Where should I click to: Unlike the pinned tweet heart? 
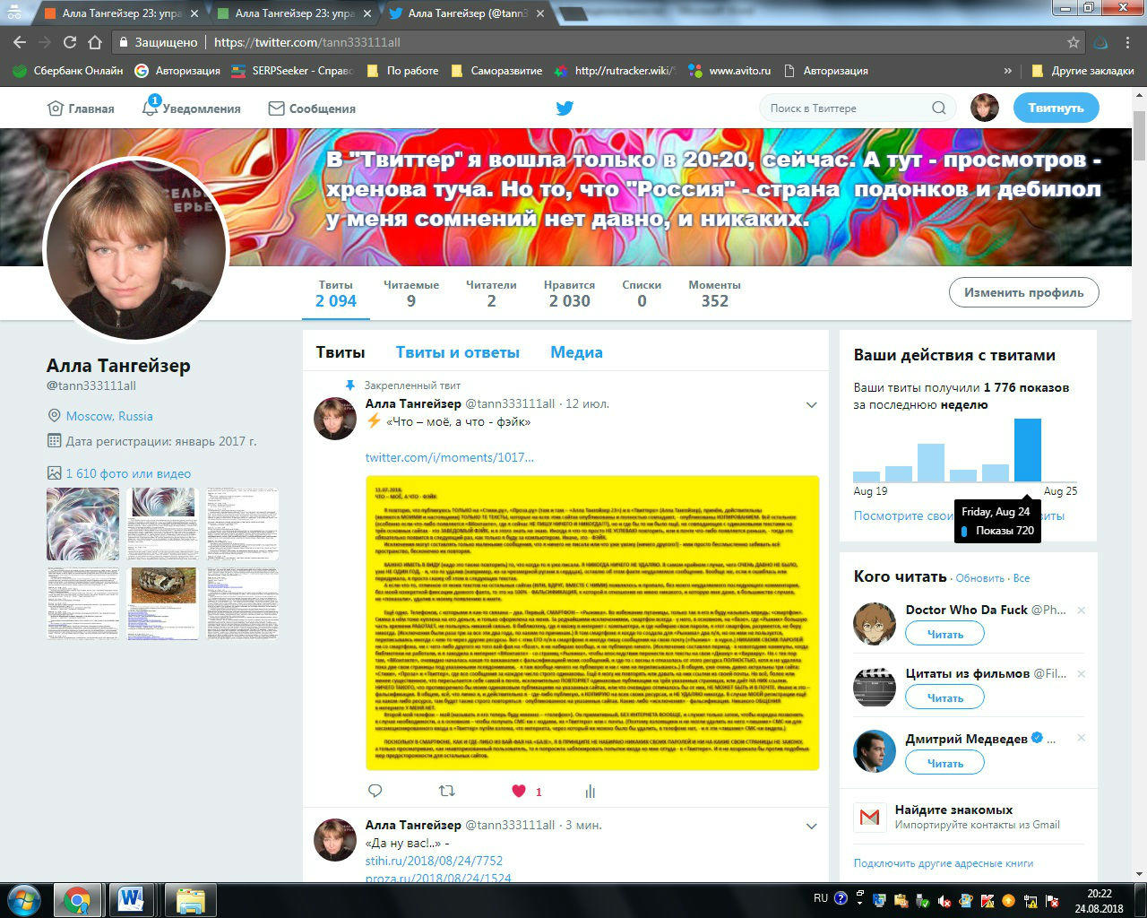(x=519, y=791)
